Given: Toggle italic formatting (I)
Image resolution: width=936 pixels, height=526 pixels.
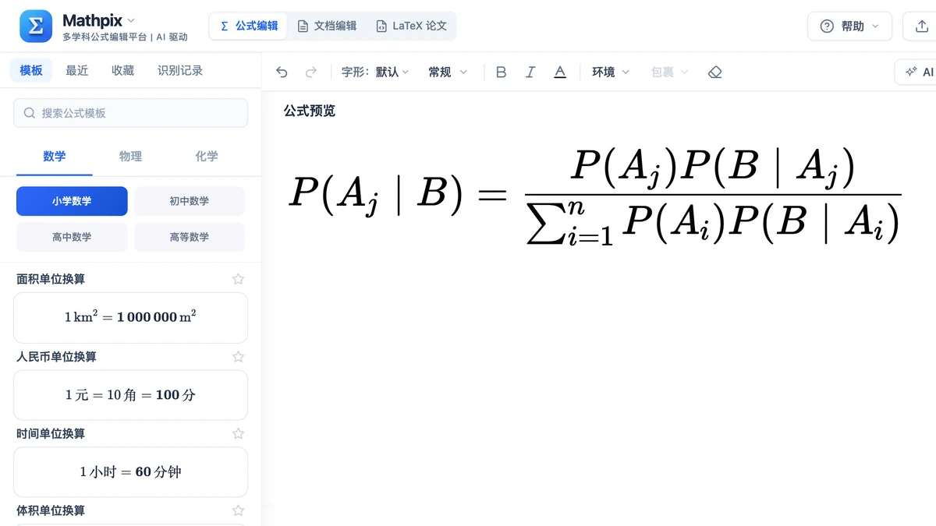Looking at the screenshot, I should (x=530, y=72).
